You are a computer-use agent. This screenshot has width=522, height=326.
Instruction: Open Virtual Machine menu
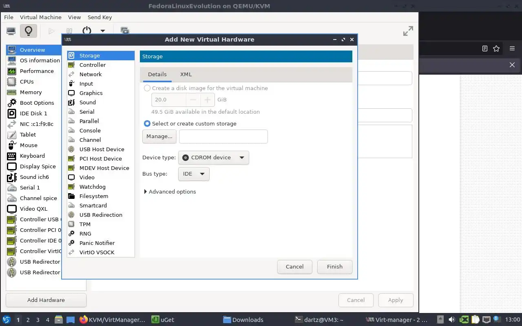pos(41,17)
